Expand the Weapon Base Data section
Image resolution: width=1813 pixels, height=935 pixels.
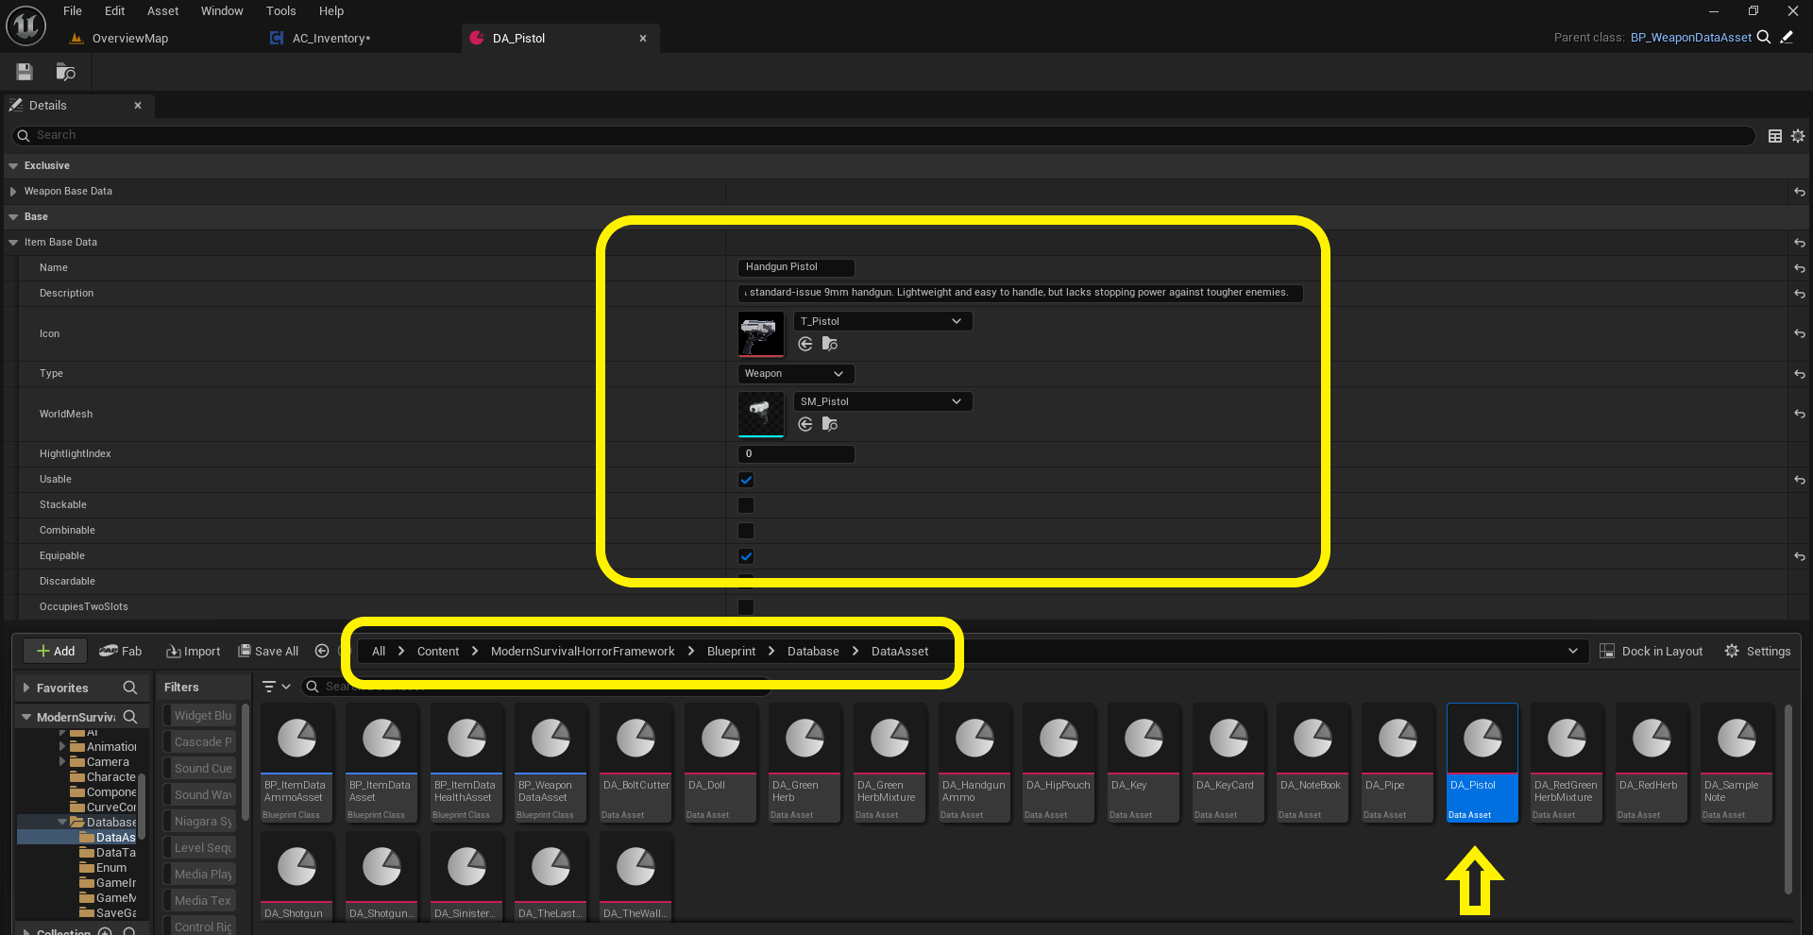pyautogui.click(x=13, y=192)
